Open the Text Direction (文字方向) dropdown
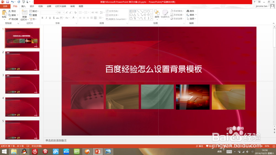276x155 pixels. [112, 11]
